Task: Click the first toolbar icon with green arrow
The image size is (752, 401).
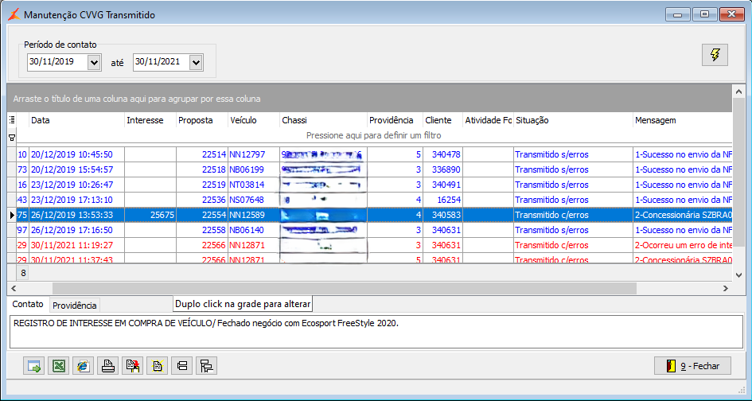Action: [33, 366]
